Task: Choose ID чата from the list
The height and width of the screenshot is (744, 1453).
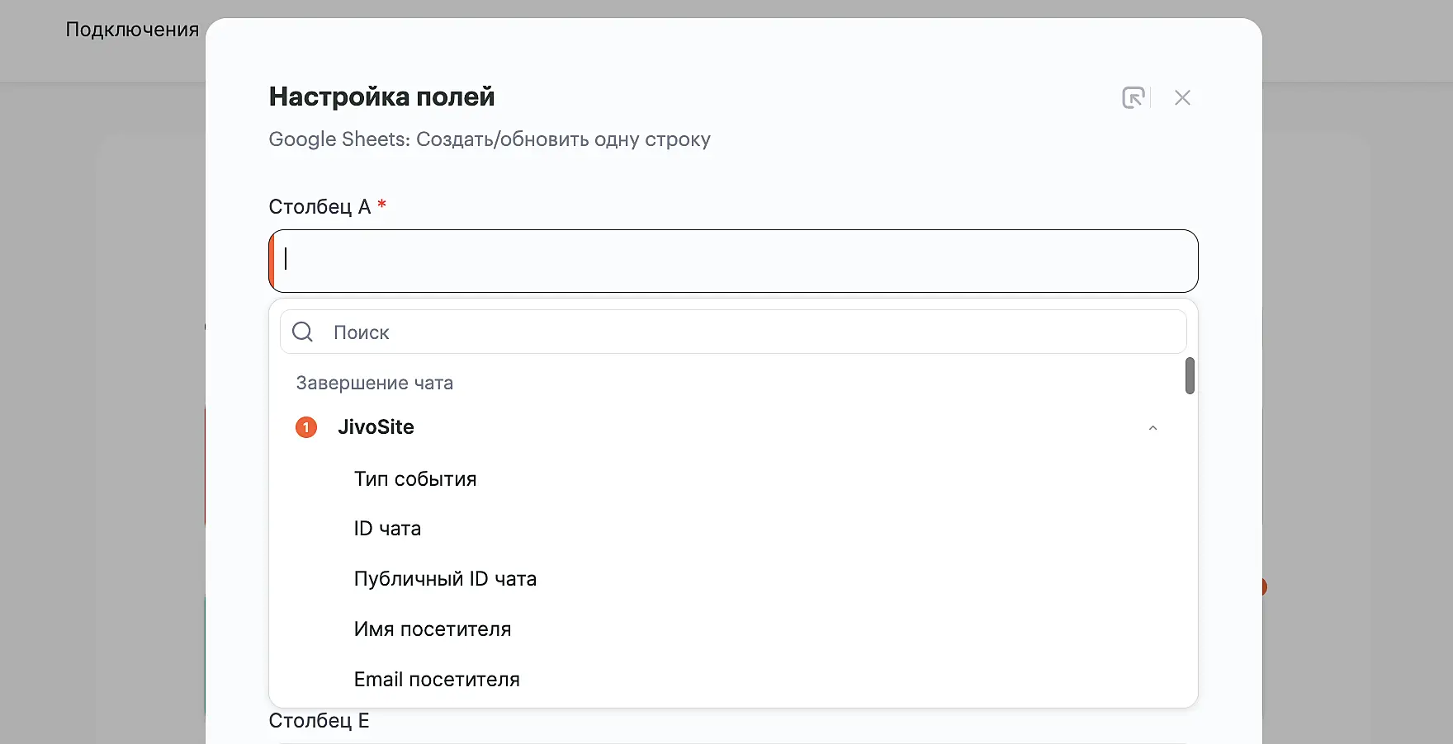Action: point(387,529)
